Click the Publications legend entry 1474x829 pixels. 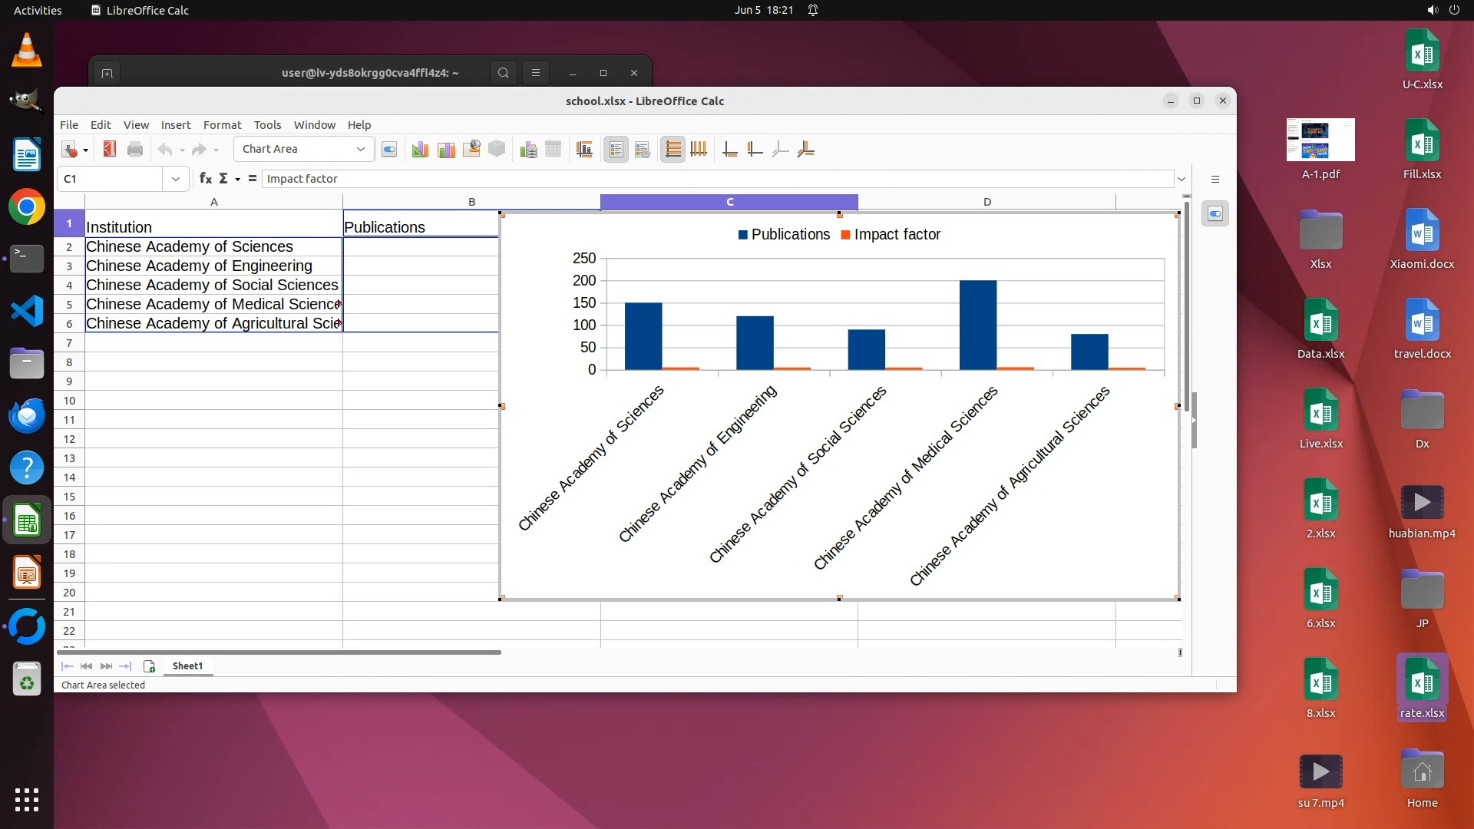click(790, 235)
